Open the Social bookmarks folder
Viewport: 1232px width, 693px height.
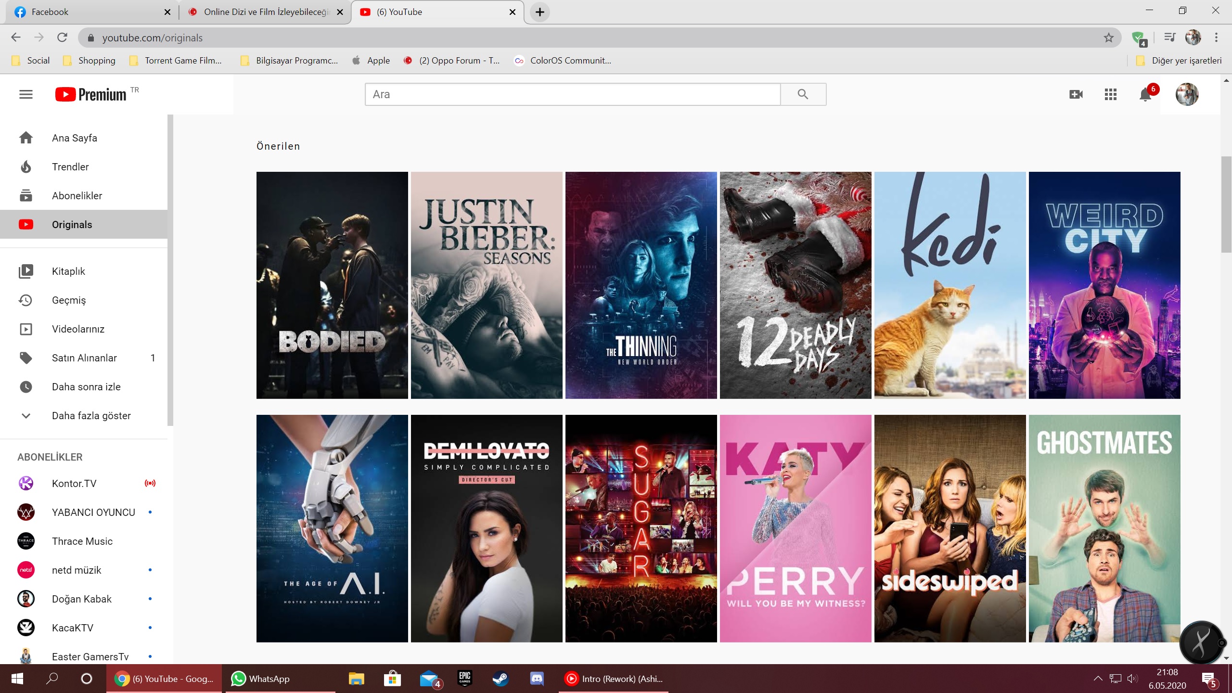click(31, 61)
